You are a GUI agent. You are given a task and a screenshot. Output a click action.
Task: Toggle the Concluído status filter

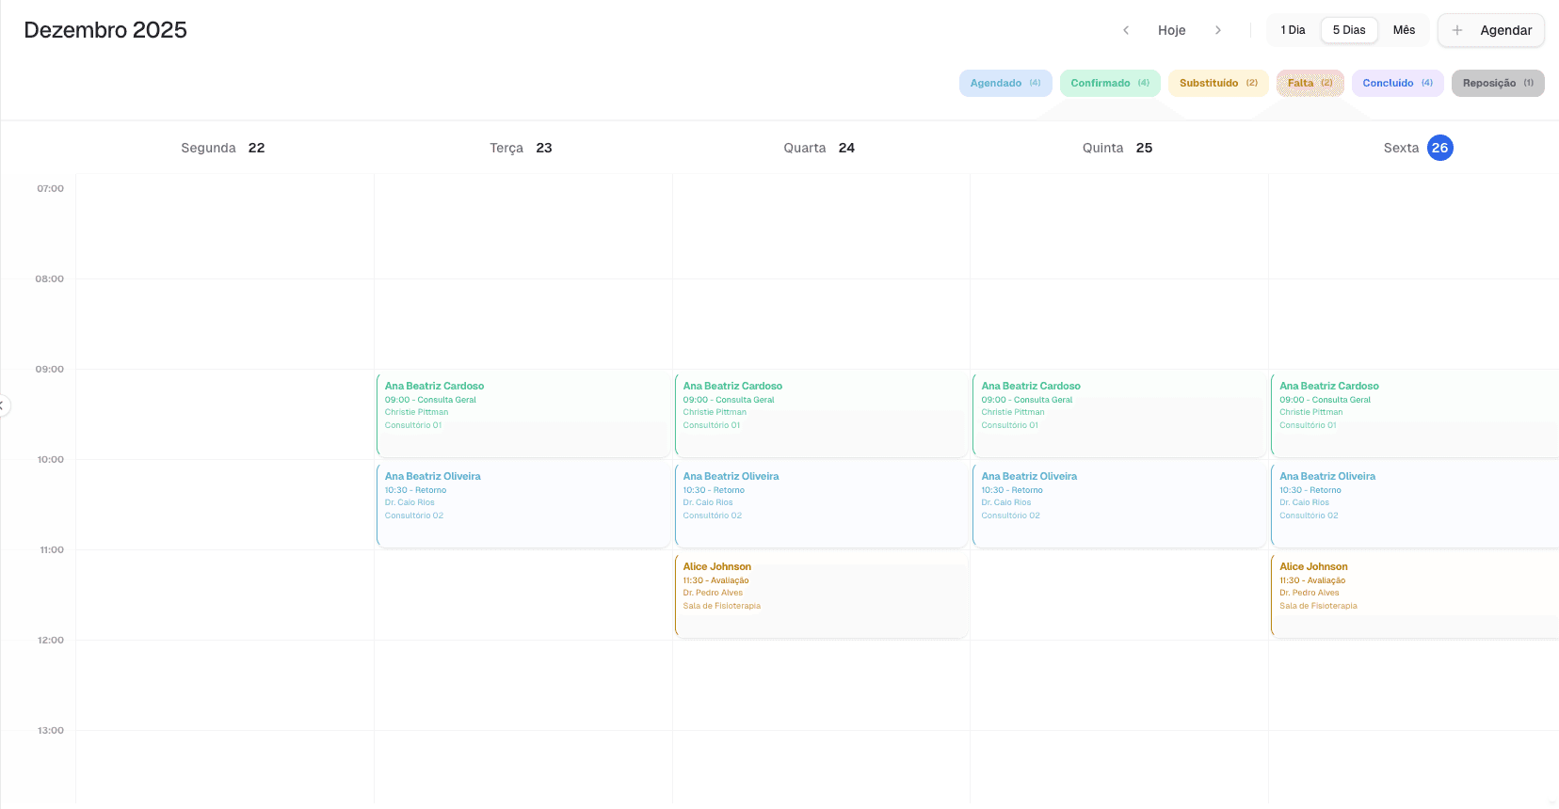coord(1397,83)
